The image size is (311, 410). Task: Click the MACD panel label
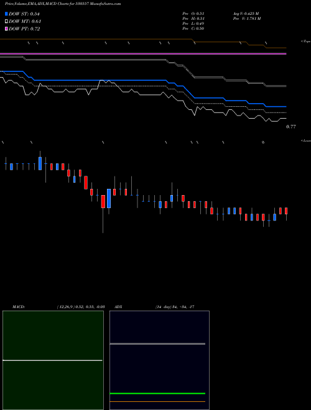coord(19,307)
